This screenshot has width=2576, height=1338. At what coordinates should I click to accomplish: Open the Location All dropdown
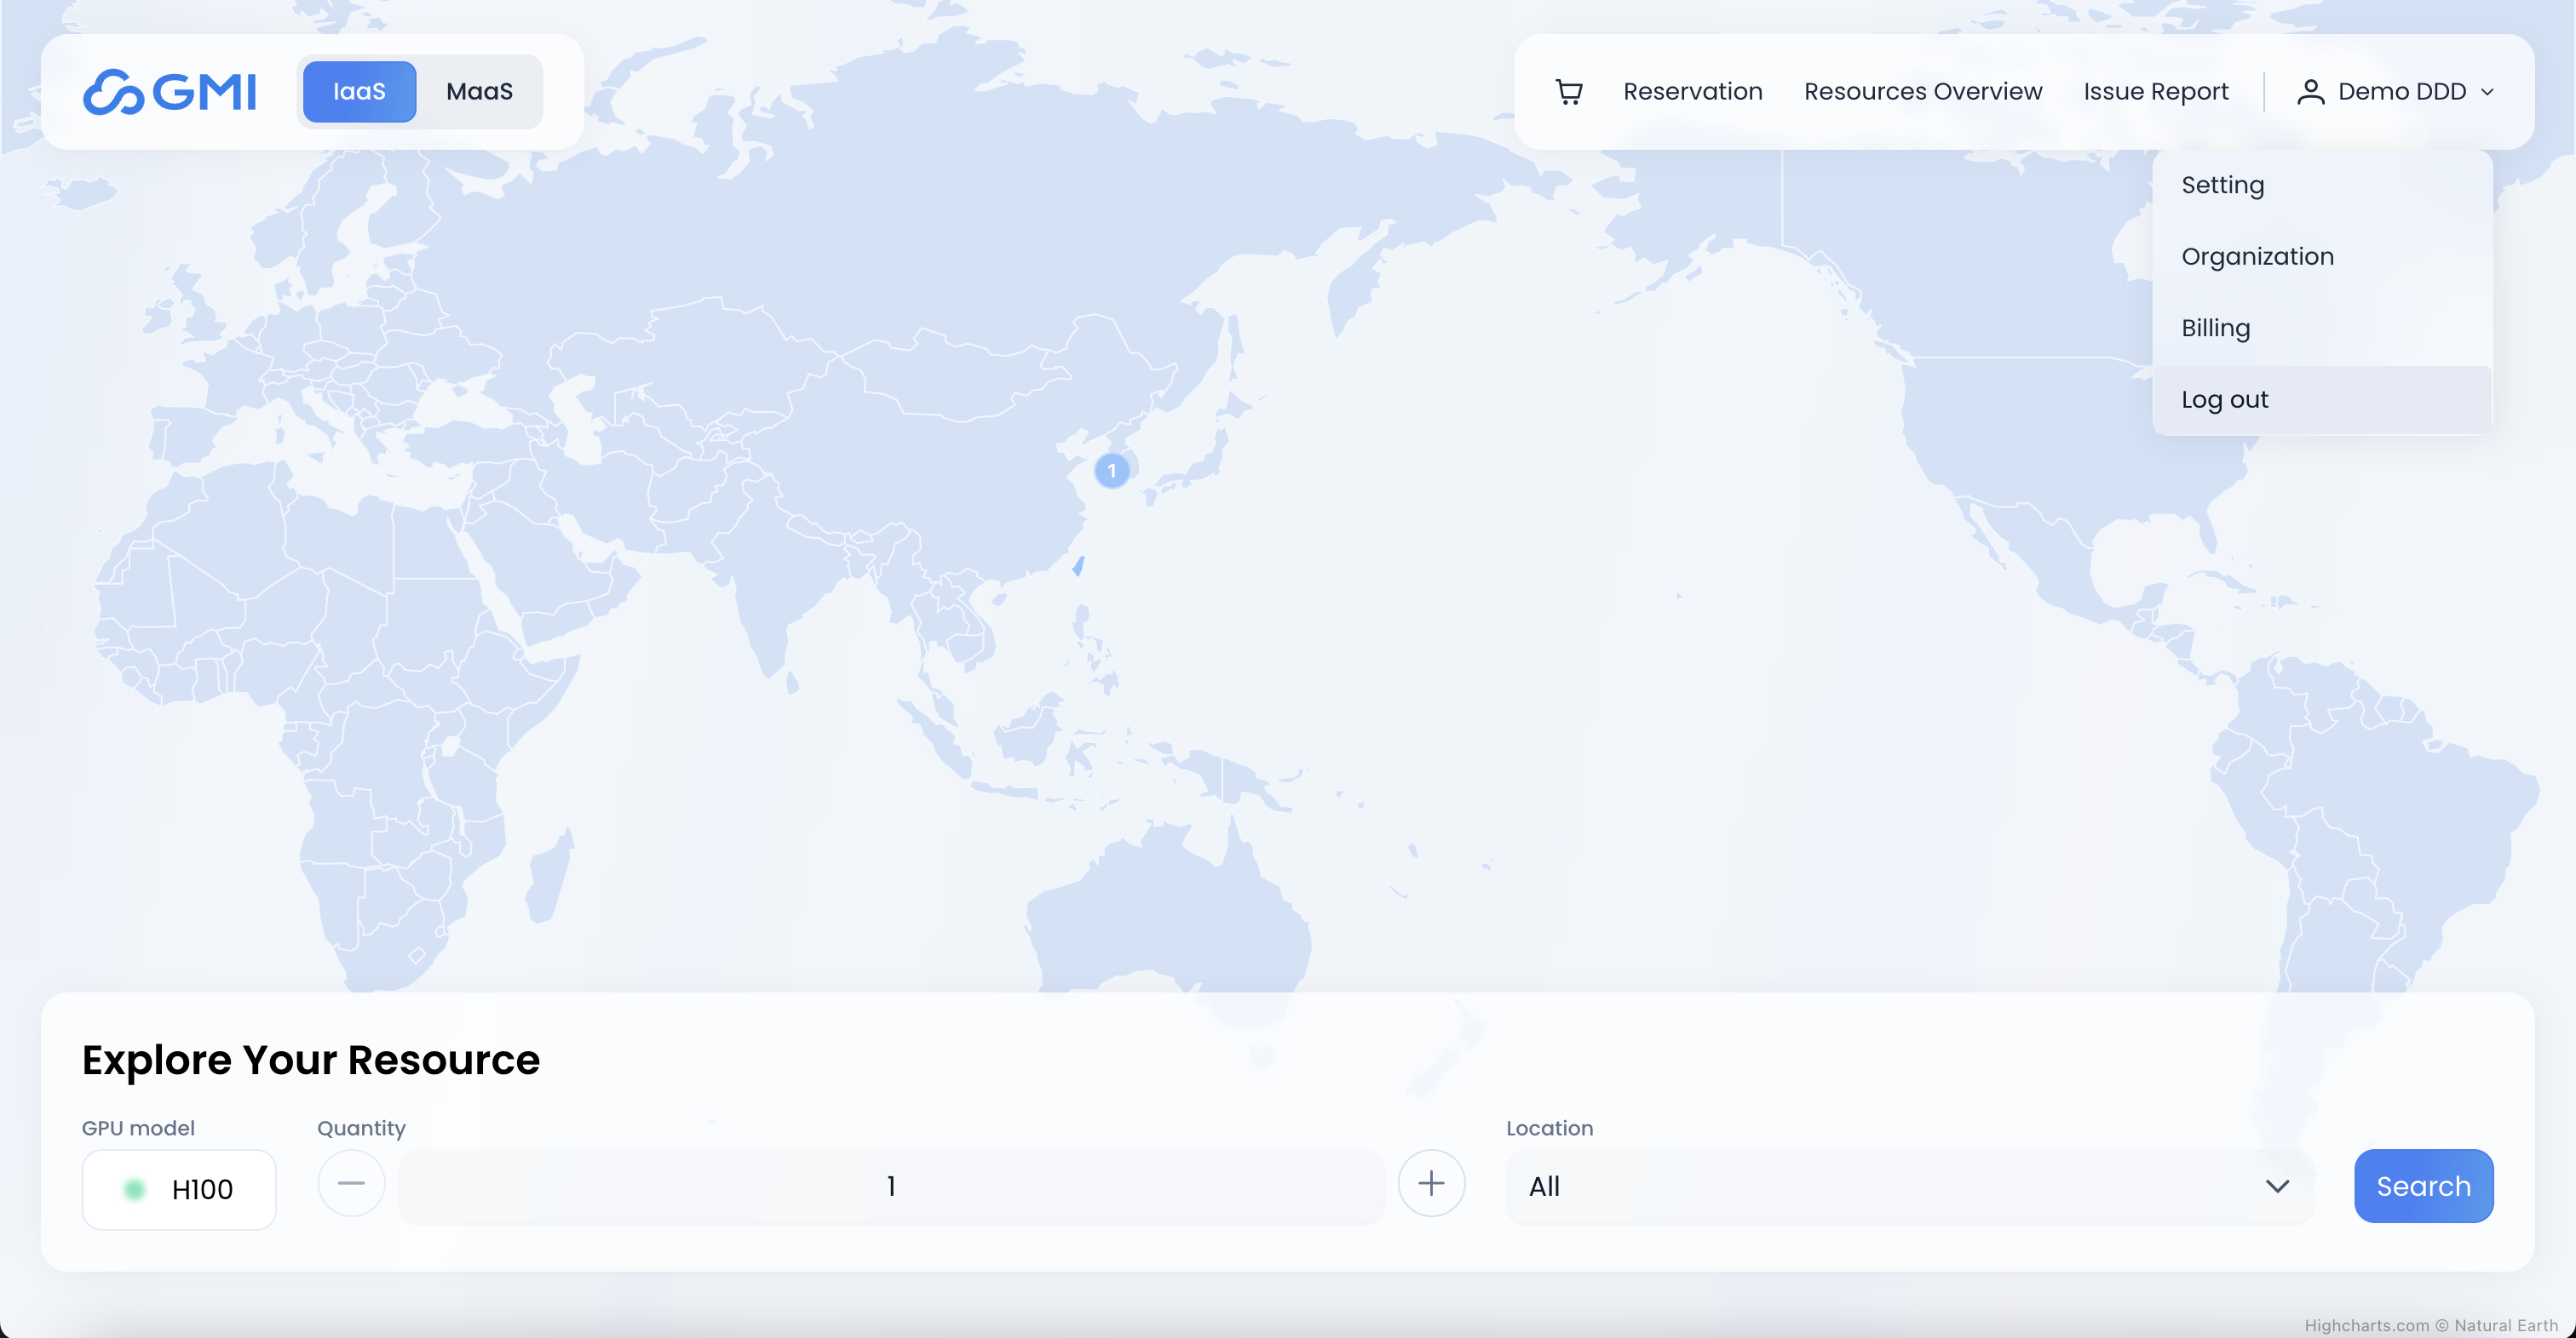pyautogui.click(x=1908, y=1186)
